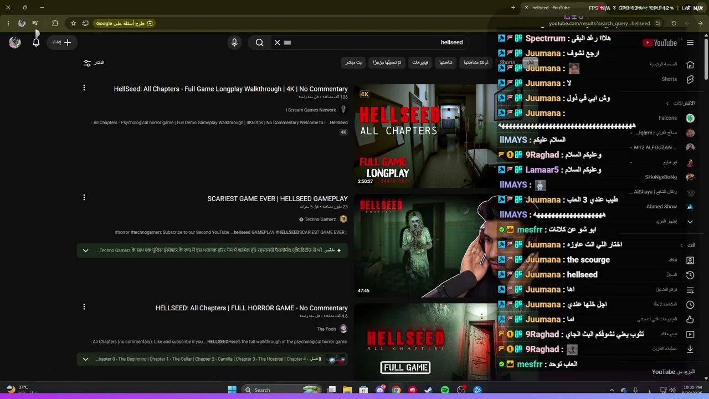Open Steam from the taskbar
709x399 pixels.
429,390
